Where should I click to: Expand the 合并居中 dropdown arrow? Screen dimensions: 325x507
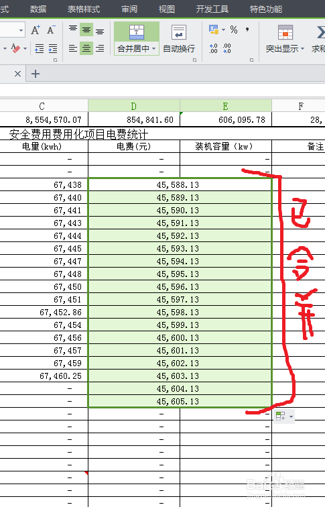153,49
